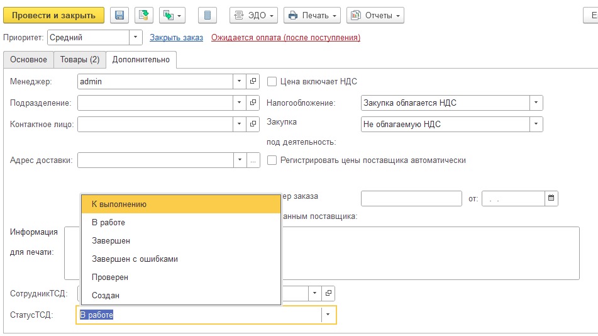Expand the Приоритет dropdown arrow
The height and width of the screenshot is (336, 598).
click(135, 37)
